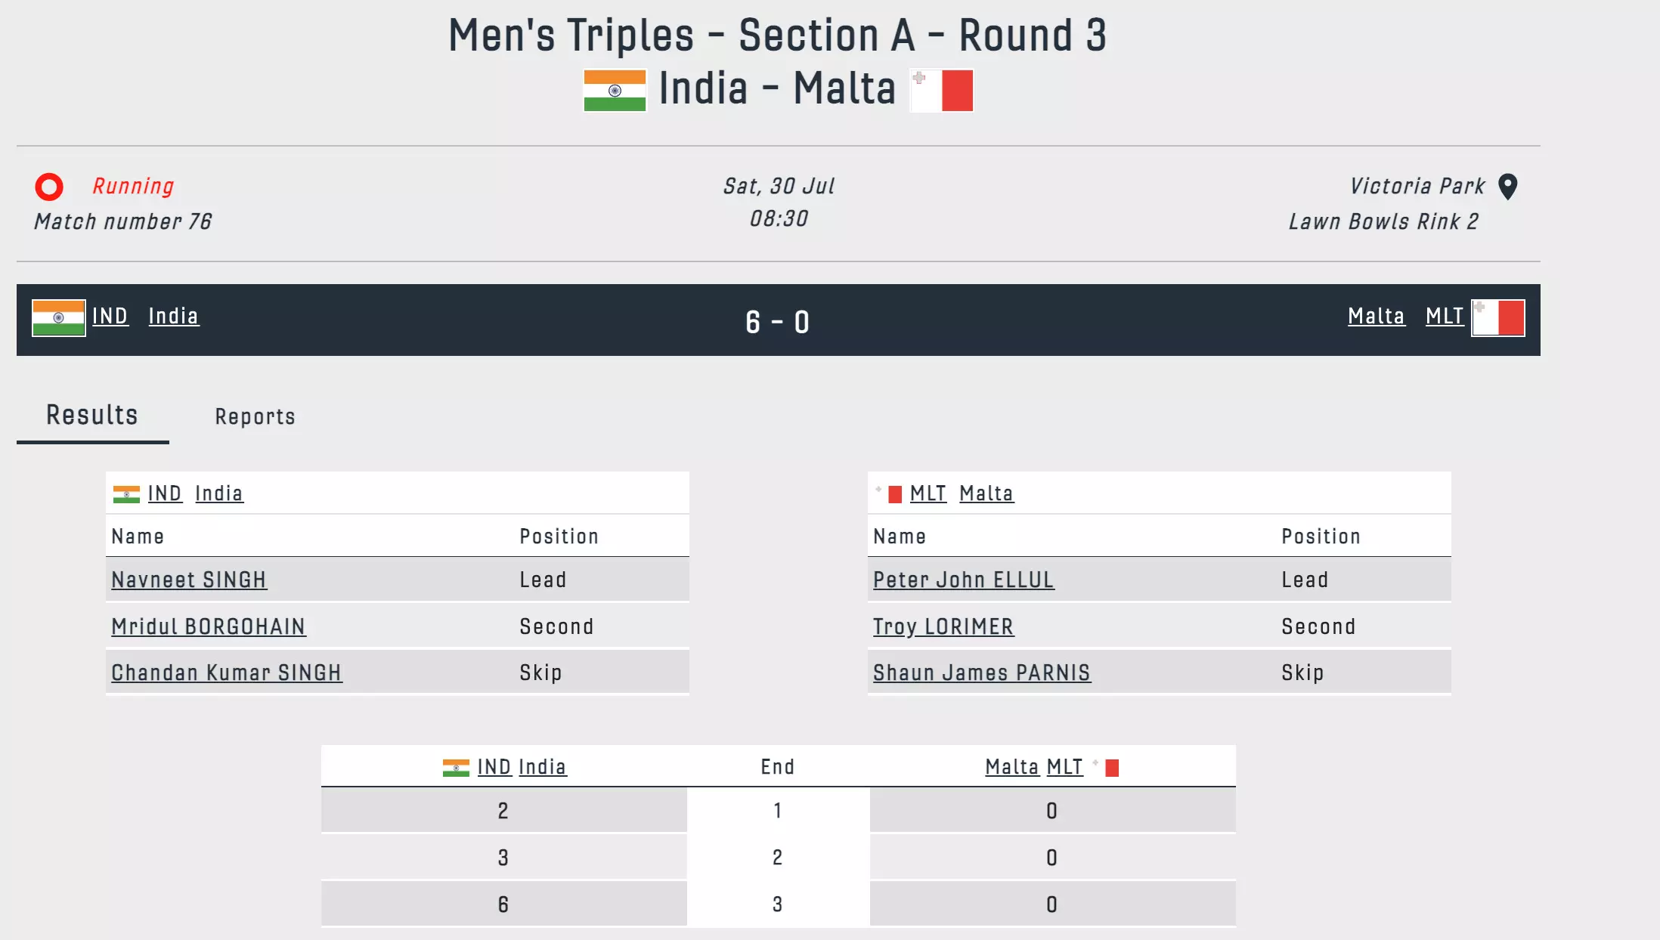This screenshot has width=1660, height=940.
Task: Open Peter John ELLUL player link
Action: pyautogui.click(x=963, y=580)
